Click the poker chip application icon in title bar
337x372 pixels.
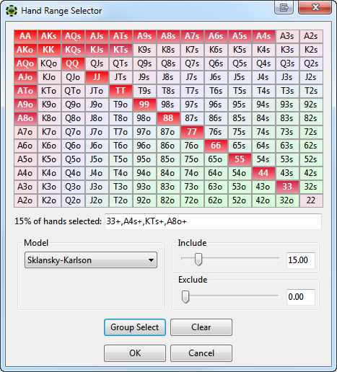12,11
